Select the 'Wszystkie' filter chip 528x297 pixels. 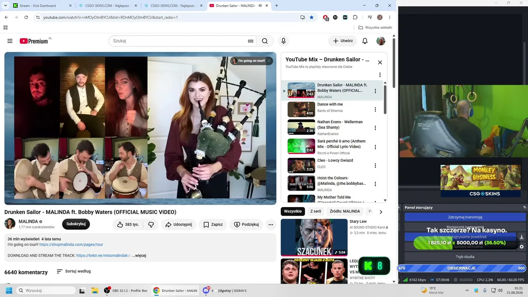click(293, 212)
